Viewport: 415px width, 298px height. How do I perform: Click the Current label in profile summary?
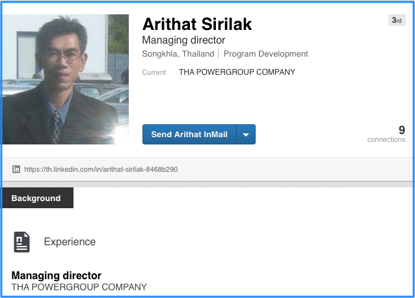pyautogui.click(x=154, y=72)
